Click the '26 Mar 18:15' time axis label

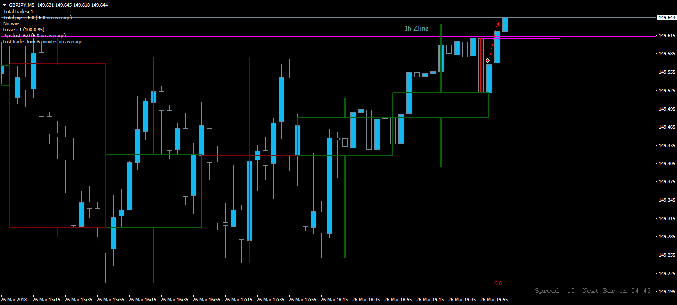point(335,300)
